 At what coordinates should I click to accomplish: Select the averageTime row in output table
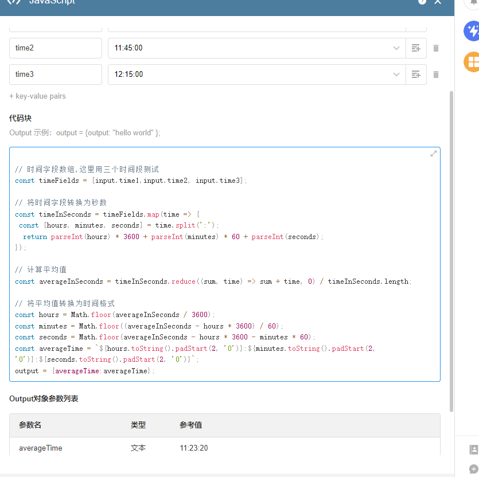coord(224,448)
